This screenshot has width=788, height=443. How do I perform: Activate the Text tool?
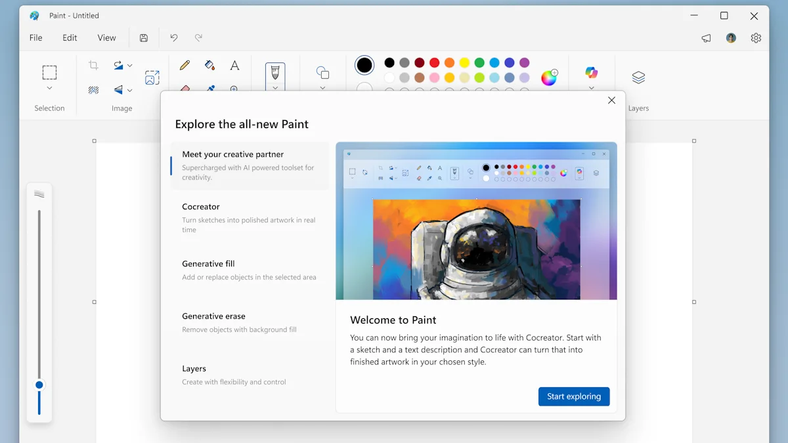coord(234,65)
